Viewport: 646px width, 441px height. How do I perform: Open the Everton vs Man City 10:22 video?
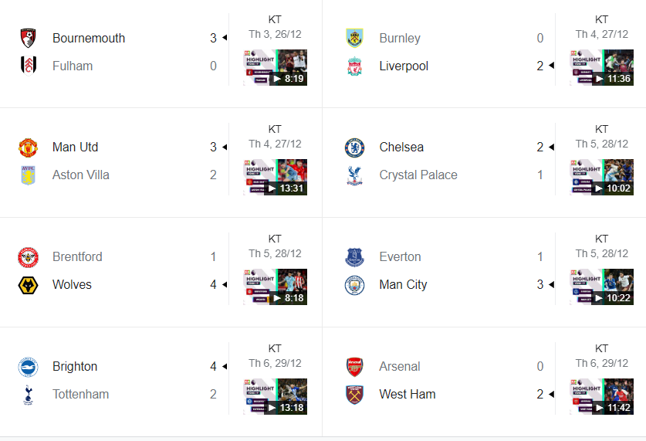(x=602, y=287)
